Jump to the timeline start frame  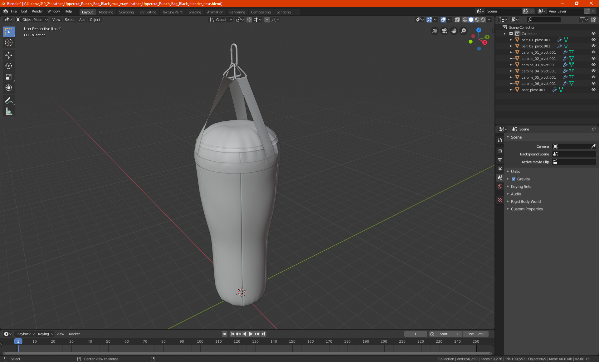pos(232,334)
